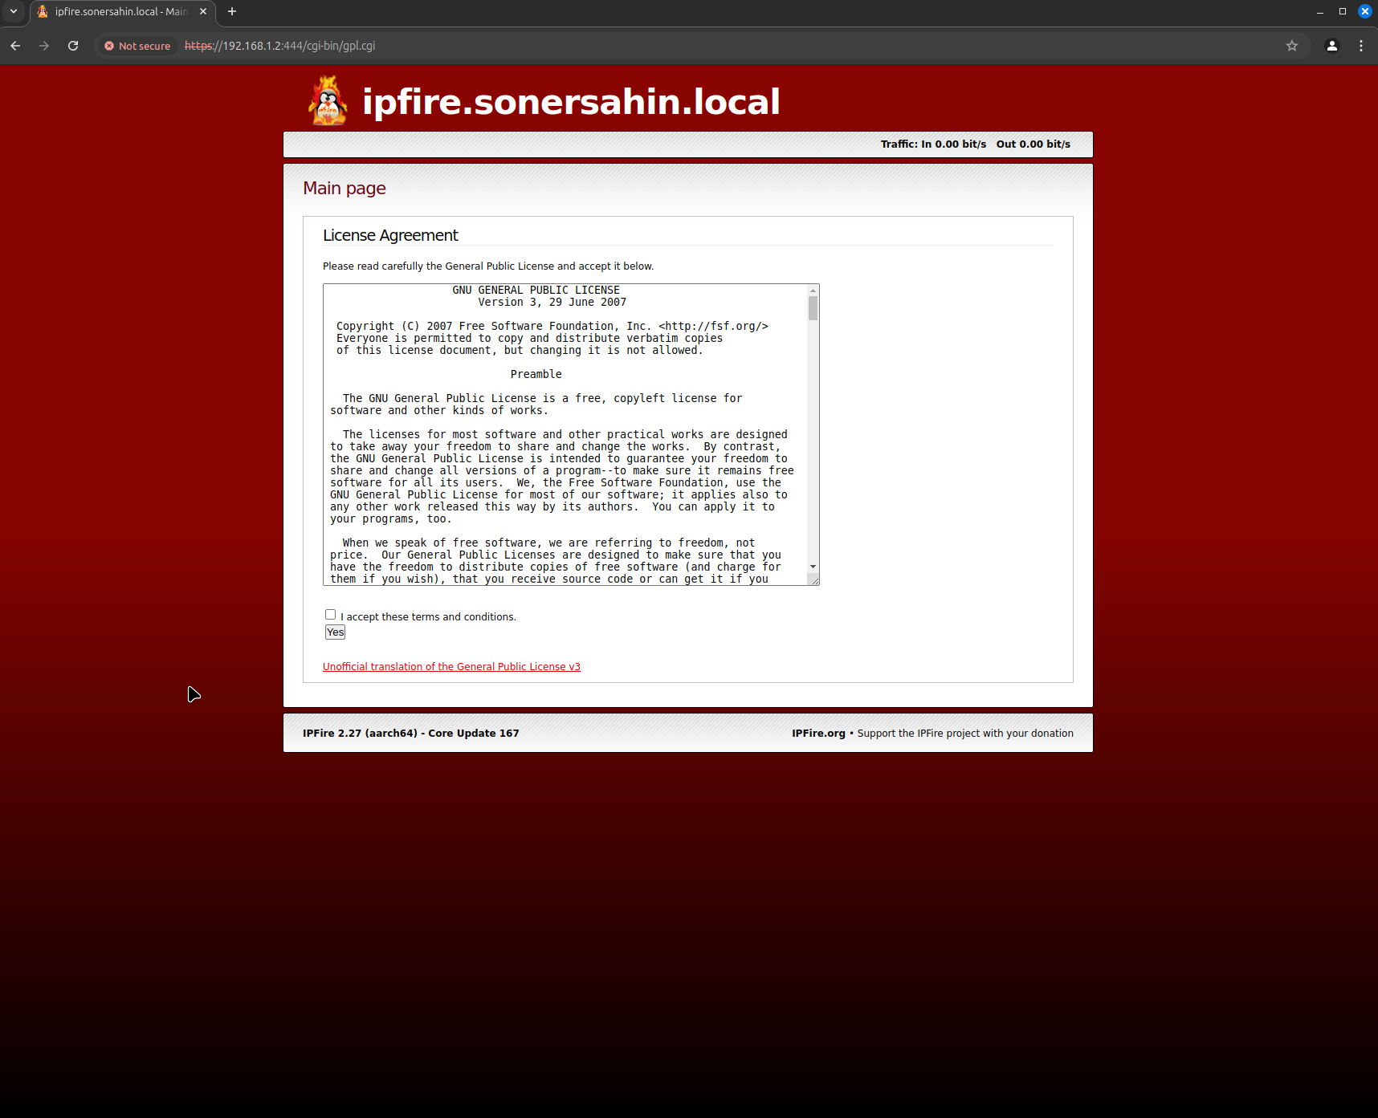
Task: Reload the current page
Action: [72, 46]
